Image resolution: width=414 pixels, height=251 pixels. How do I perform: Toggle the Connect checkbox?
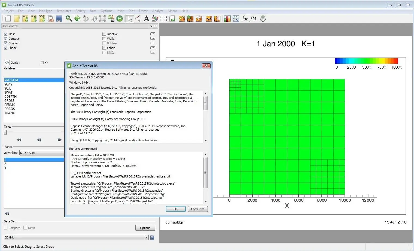pos(5,43)
